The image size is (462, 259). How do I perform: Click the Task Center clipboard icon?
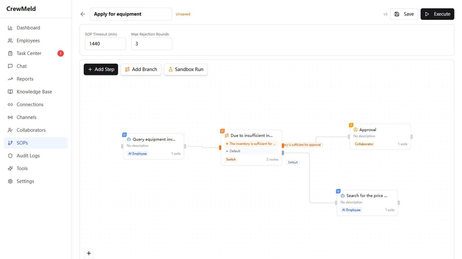coord(10,54)
